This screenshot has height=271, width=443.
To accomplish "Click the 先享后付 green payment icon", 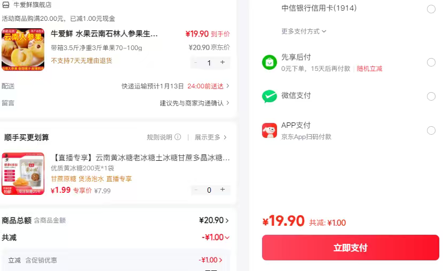I will point(270,62).
